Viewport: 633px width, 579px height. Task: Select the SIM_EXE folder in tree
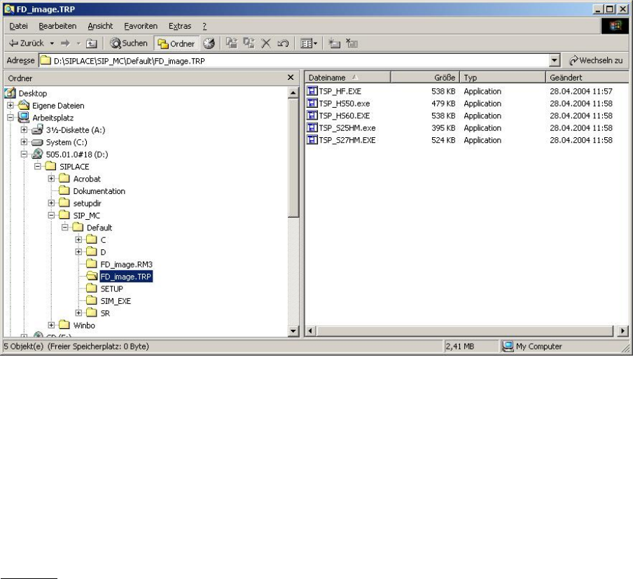point(116,301)
